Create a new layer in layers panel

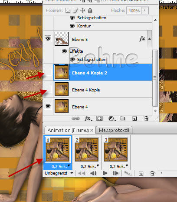point(134,118)
